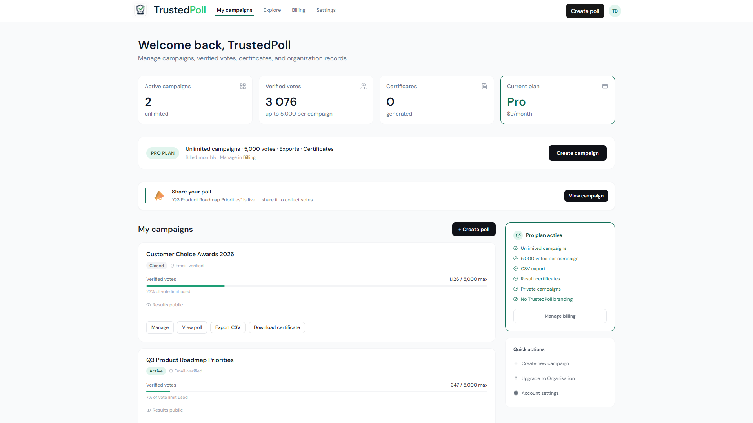Open Account settings quick action
The width and height of the screenshot is (753, 423).
(560, 393)
